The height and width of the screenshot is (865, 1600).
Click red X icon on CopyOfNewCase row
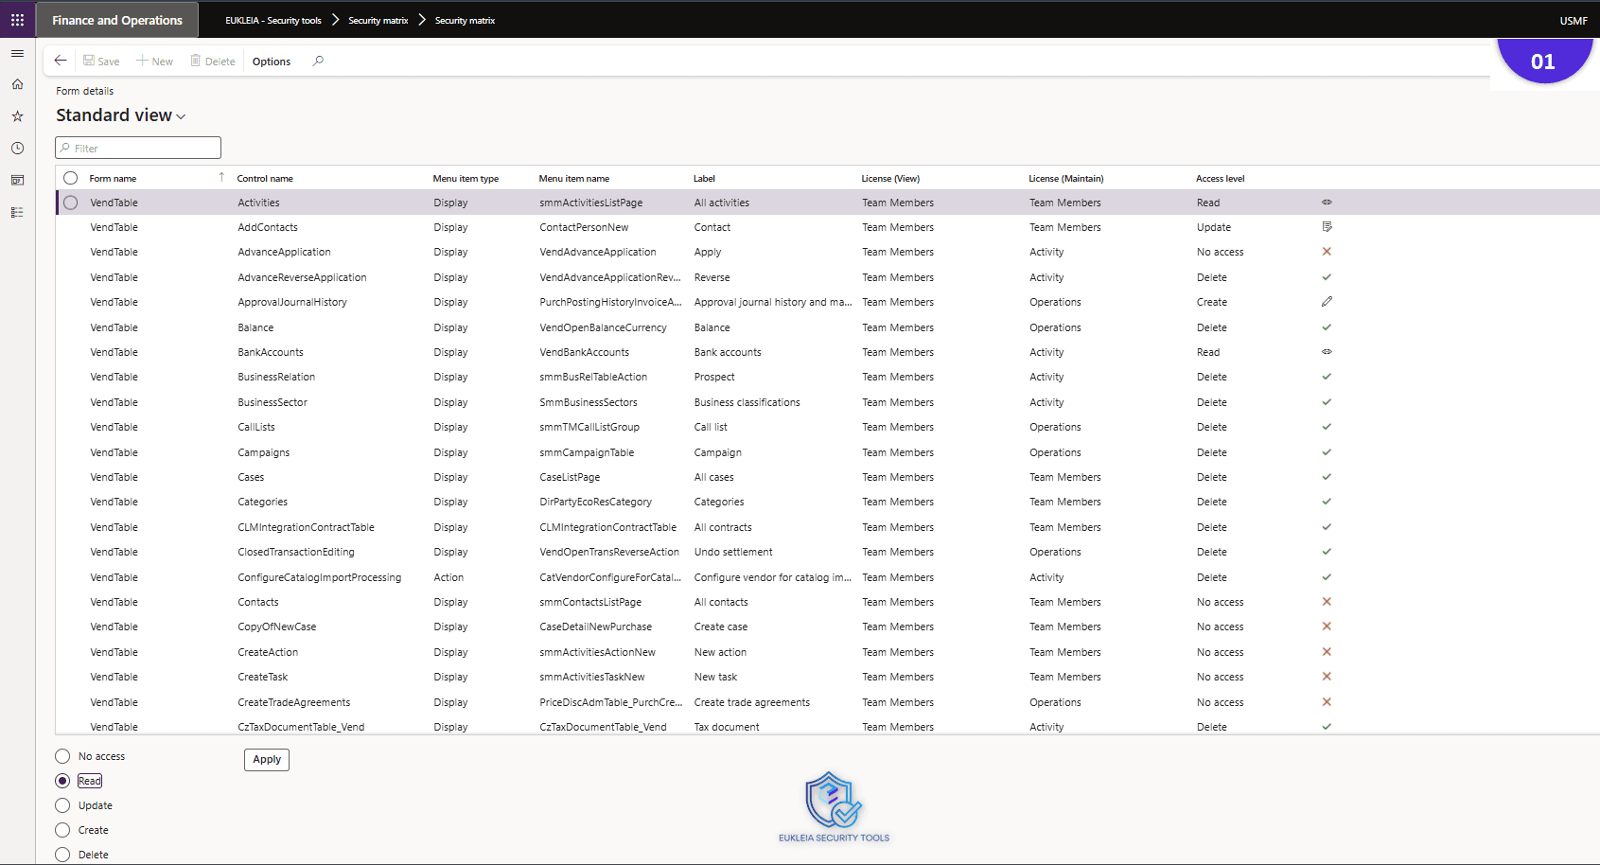pos(1327,627)
